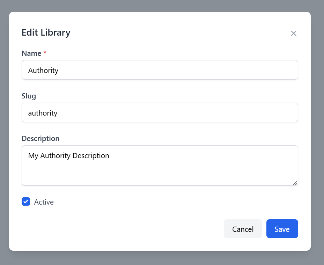Click the Slug field label

click(x=29, y=96)
